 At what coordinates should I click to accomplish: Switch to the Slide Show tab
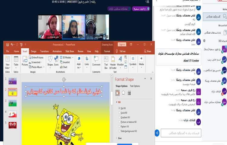(70, 51)
